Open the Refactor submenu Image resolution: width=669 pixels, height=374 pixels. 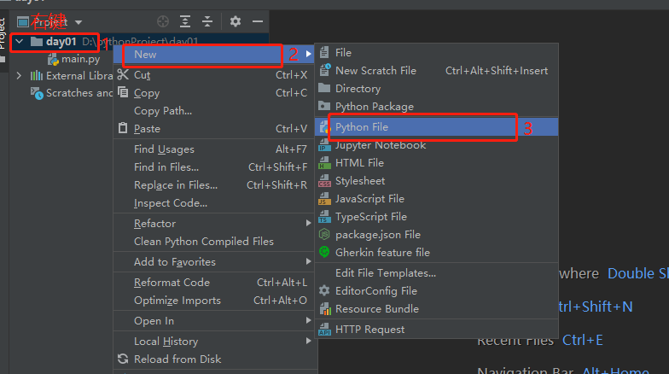(x=213, y=224)
